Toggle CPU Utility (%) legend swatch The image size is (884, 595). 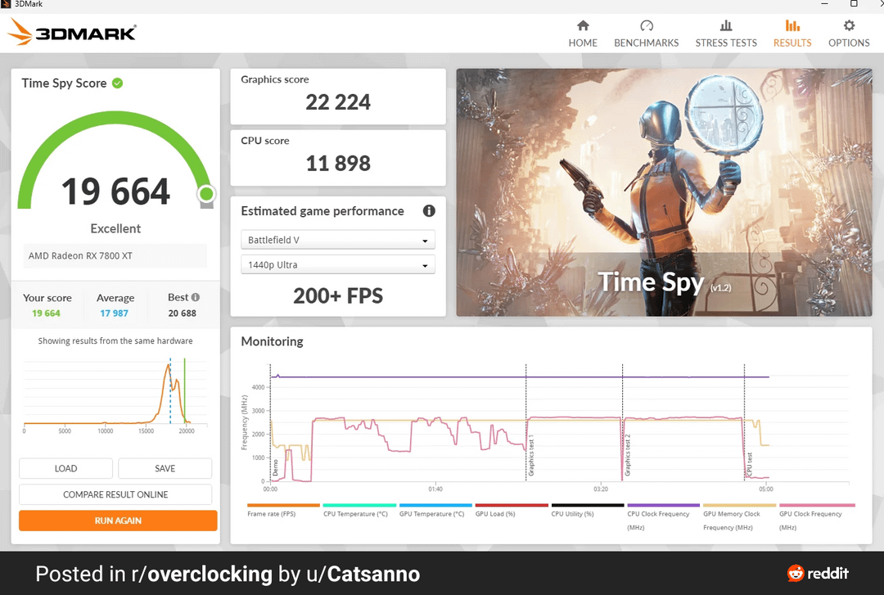point(588,505)
